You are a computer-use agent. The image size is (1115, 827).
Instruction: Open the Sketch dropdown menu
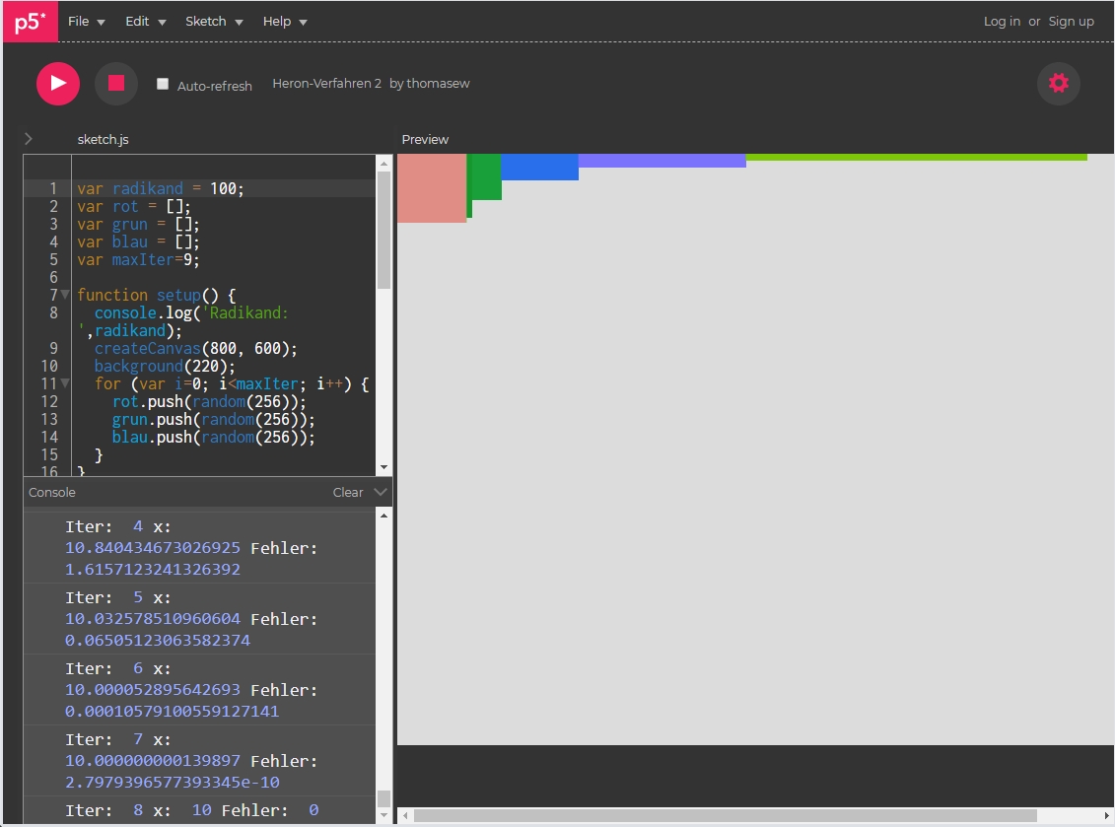point(214,22)
